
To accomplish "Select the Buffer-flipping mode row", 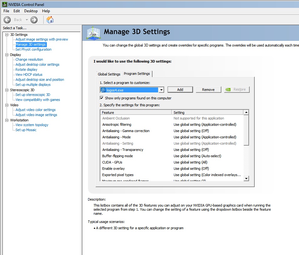I will [x=172, y=156].
